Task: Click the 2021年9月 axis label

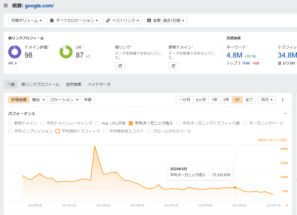Action: coord(103,205)
